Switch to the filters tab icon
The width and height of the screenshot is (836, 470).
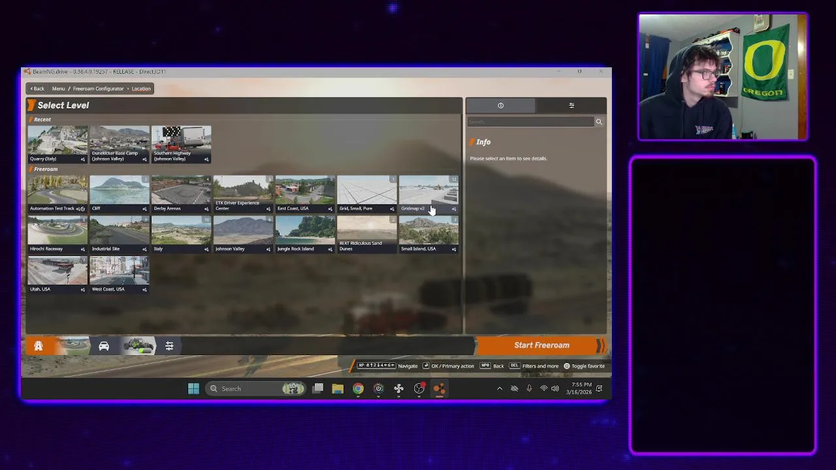point(571,106)
